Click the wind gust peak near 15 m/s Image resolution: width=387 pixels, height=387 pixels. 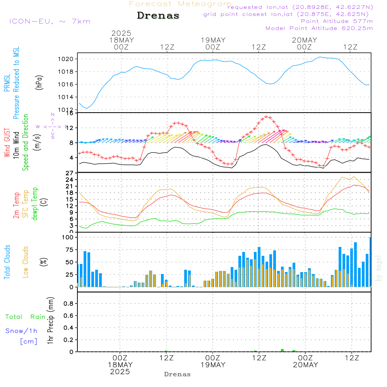(x=266, y=116)
